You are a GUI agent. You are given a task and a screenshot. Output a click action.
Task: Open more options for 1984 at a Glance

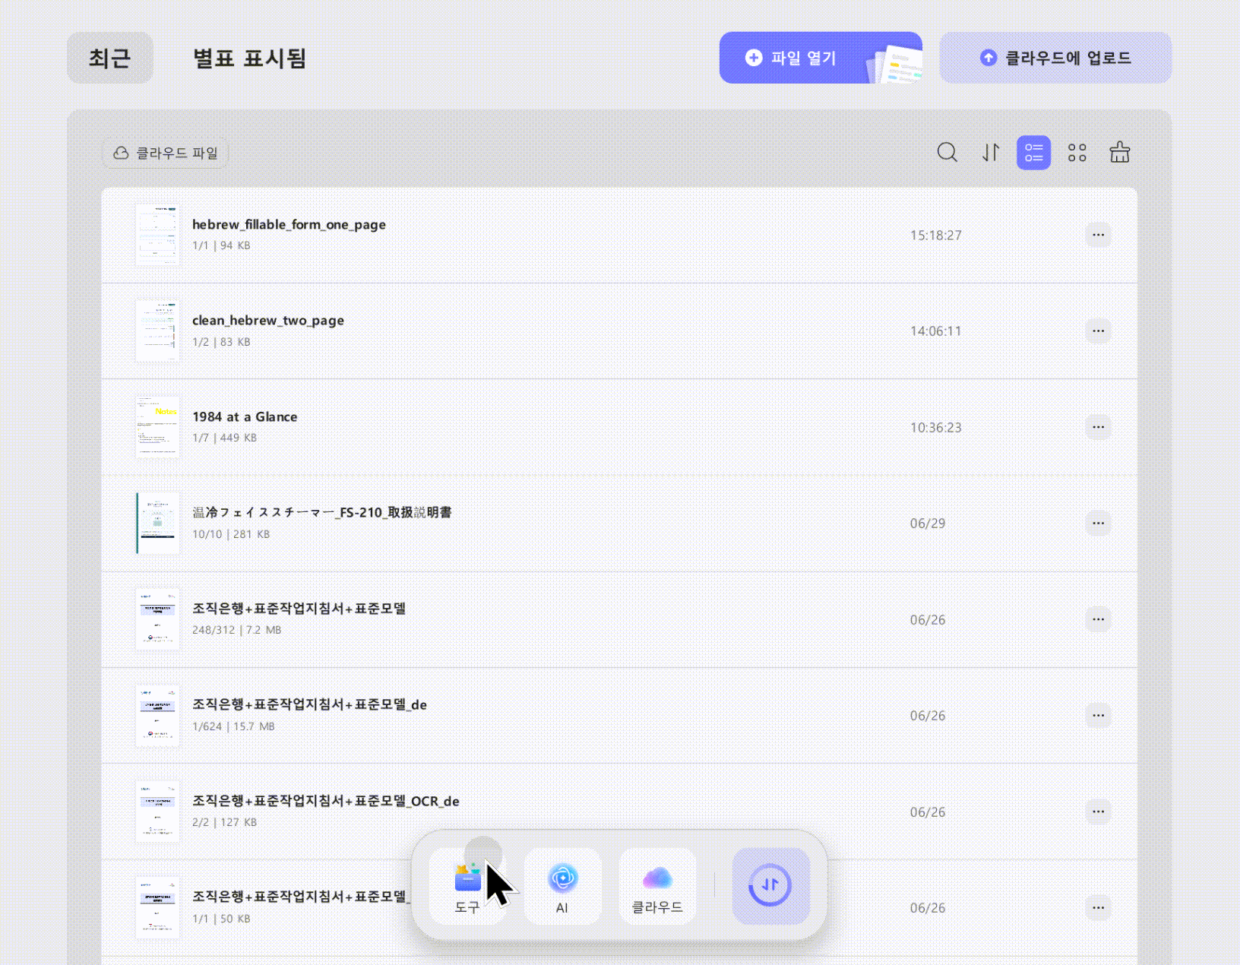point(1098,427)
